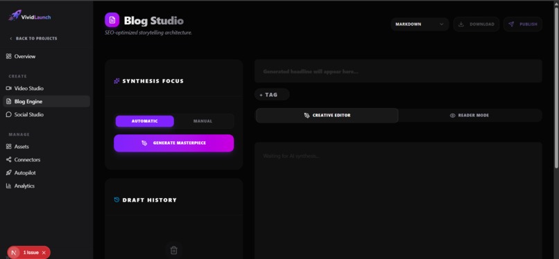559x259 pixels.
Task: Click the Back to Projects link
Action: 33,38
